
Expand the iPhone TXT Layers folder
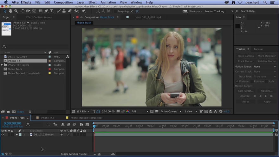point(2,65)
